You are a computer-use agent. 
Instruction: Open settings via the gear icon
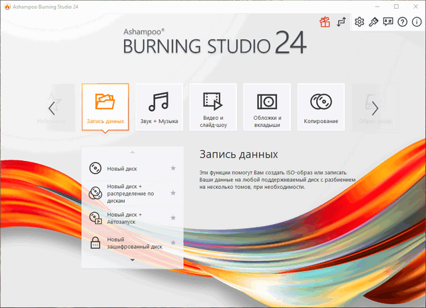click(359, 22)
